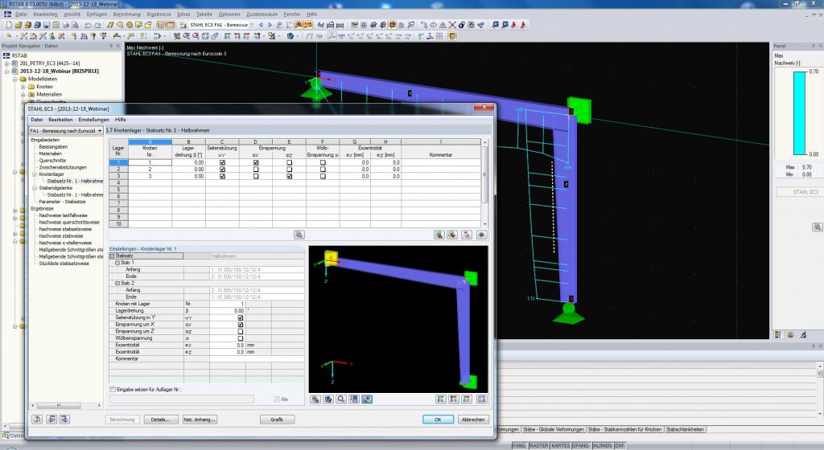Toggle Einspannung φz checkbox in table row 3
The image size is (824, 450).
click(290, 176)
